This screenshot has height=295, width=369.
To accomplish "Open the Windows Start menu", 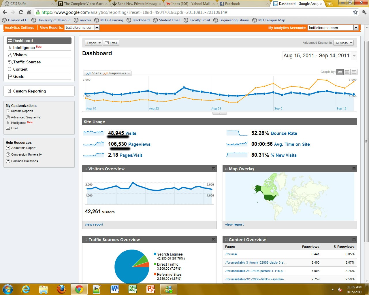I will [7, 289].
